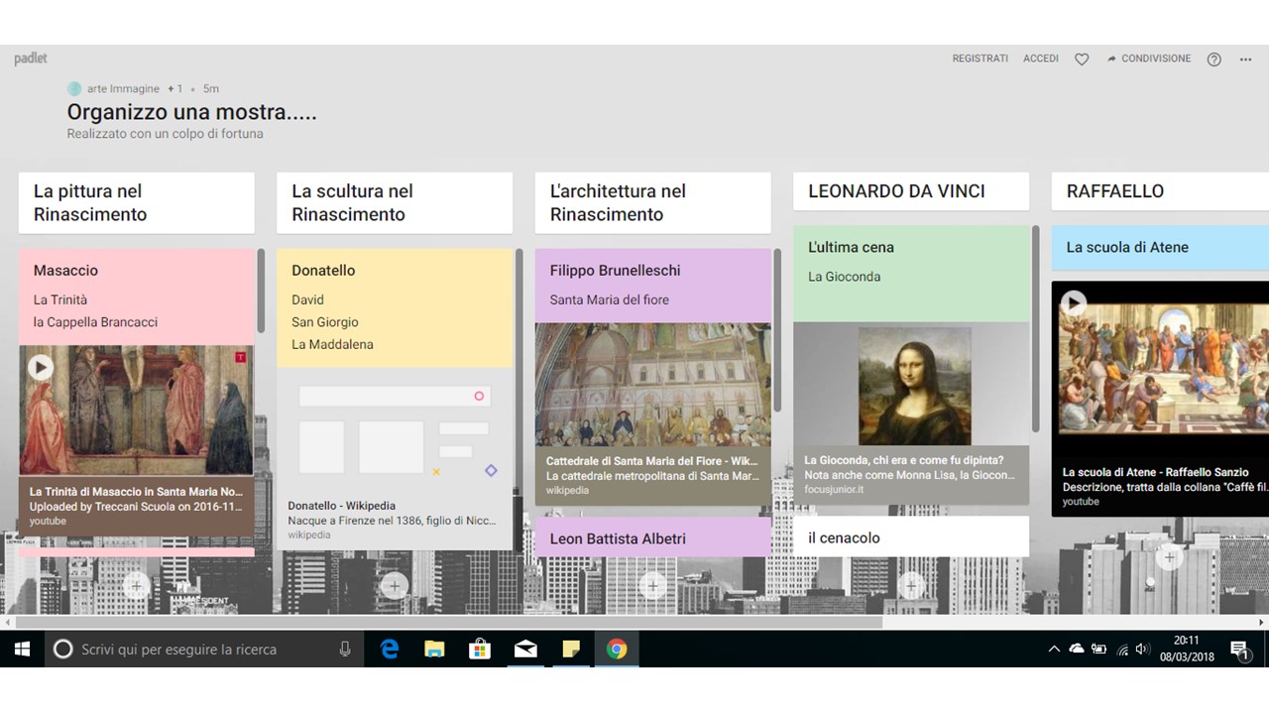
Task: Open Cattedrale di Santa Maria del Fiore link
Action: point(652,476)
